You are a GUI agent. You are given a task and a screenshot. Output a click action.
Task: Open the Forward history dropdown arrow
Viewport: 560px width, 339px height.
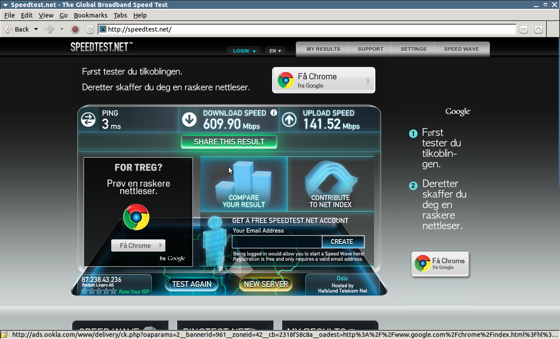click(62, 29)
